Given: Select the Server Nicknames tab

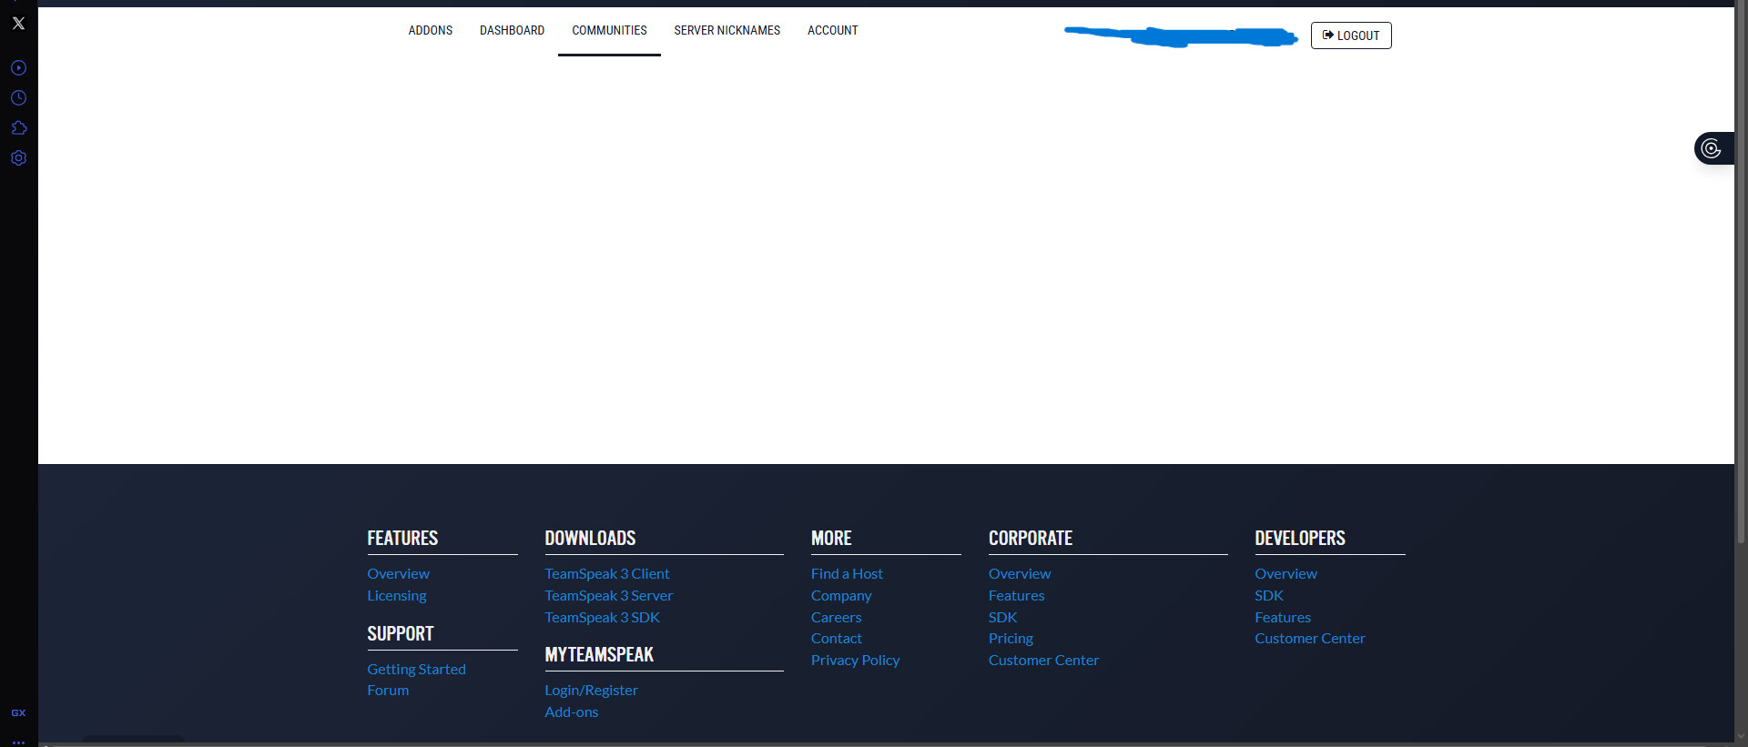Looking at the screenshot, I should click(727, 31).
